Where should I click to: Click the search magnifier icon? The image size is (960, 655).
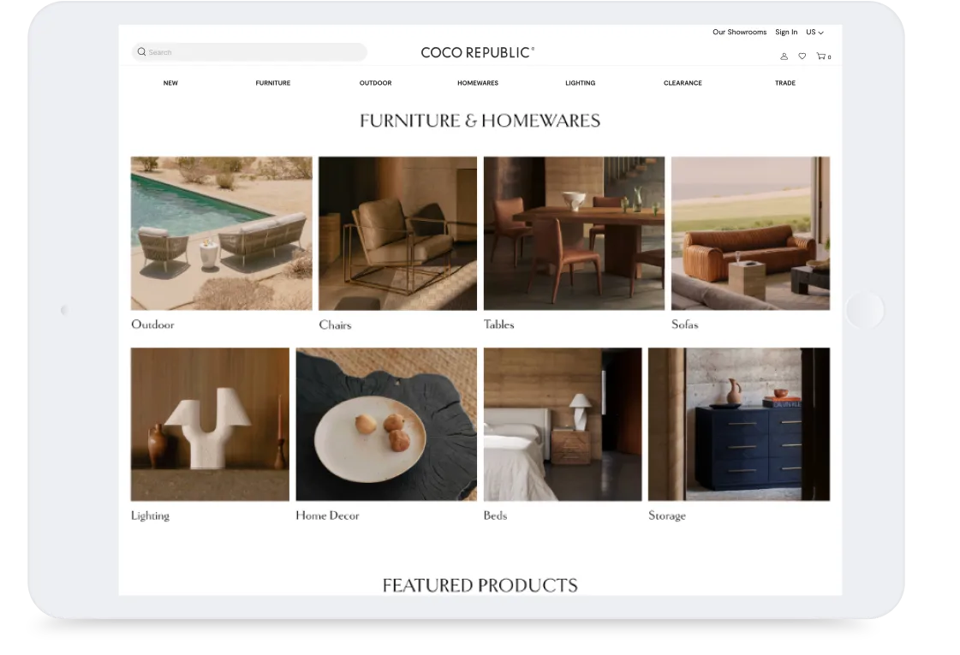[141, 51]
